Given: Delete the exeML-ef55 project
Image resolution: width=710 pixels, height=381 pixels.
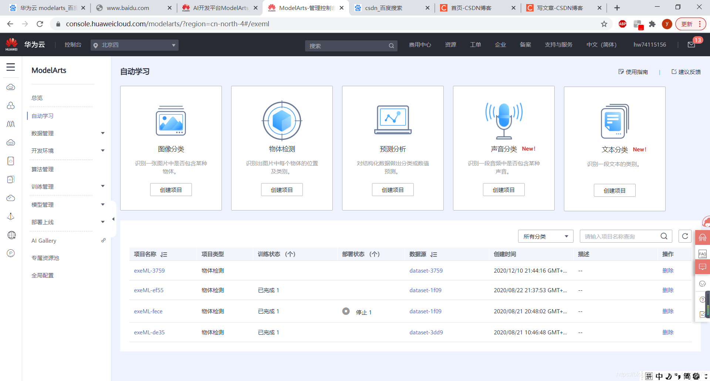Looking at the screenshot, I should (x=668, y=290).
